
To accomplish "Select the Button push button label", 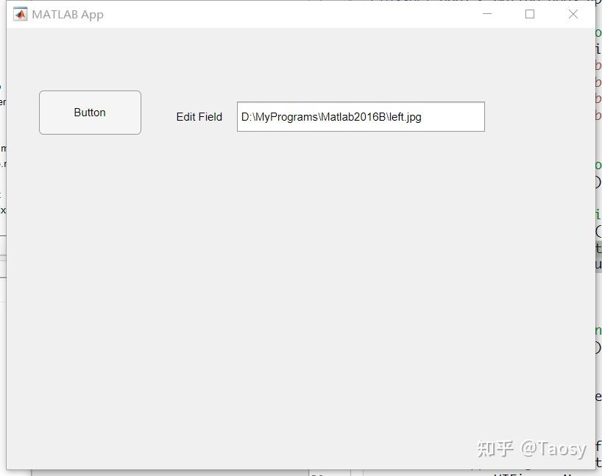I will coord(89,113).
